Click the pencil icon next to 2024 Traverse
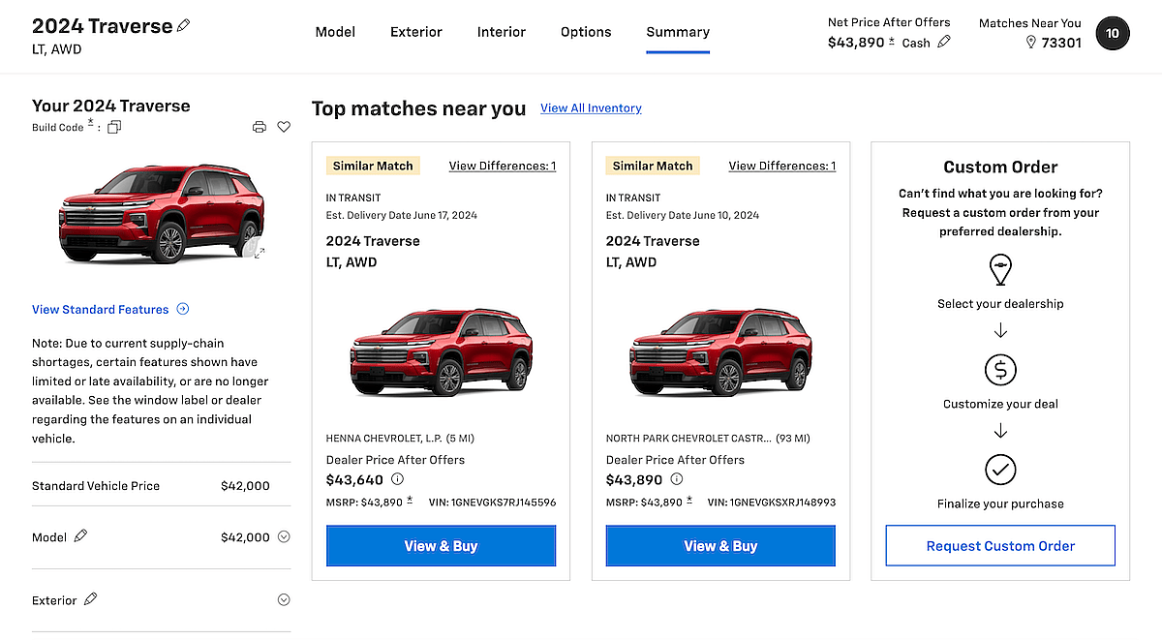This screenshot has width=1162, height=640. 184,25
